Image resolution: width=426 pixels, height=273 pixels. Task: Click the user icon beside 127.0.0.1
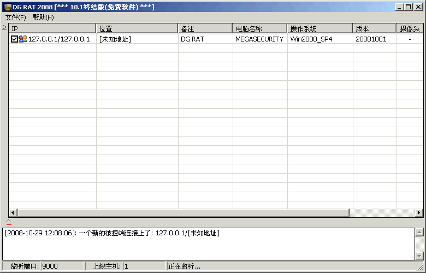pyautogui.click(x=23, y=39)
